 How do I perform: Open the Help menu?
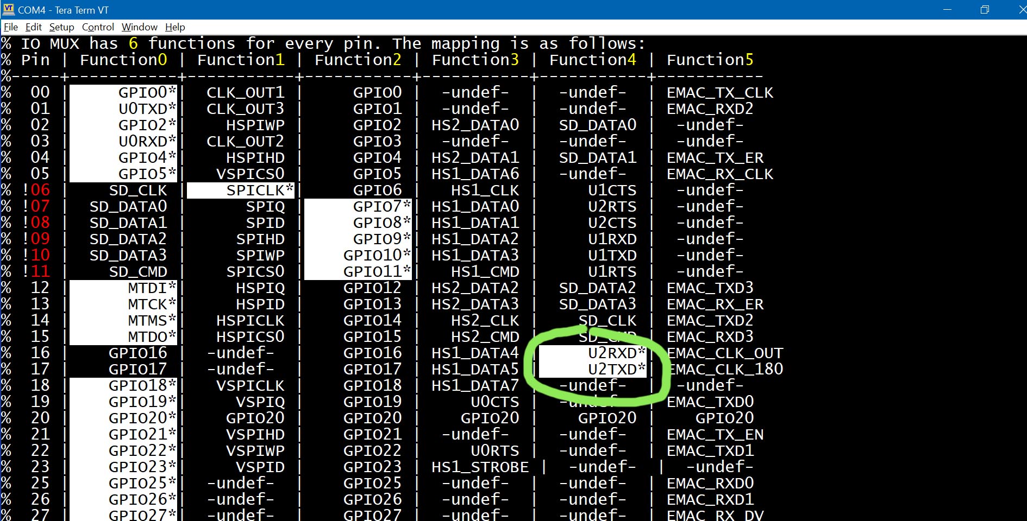pyautogui.click(x=175, y=27)
